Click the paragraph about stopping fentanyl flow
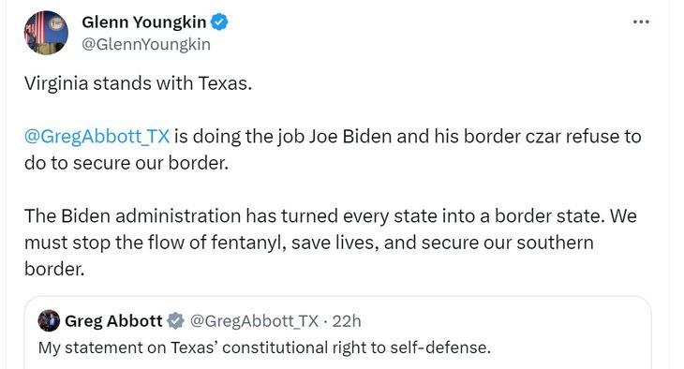The width and height of the screenshot is (684, 369). (x=330, y=243)
